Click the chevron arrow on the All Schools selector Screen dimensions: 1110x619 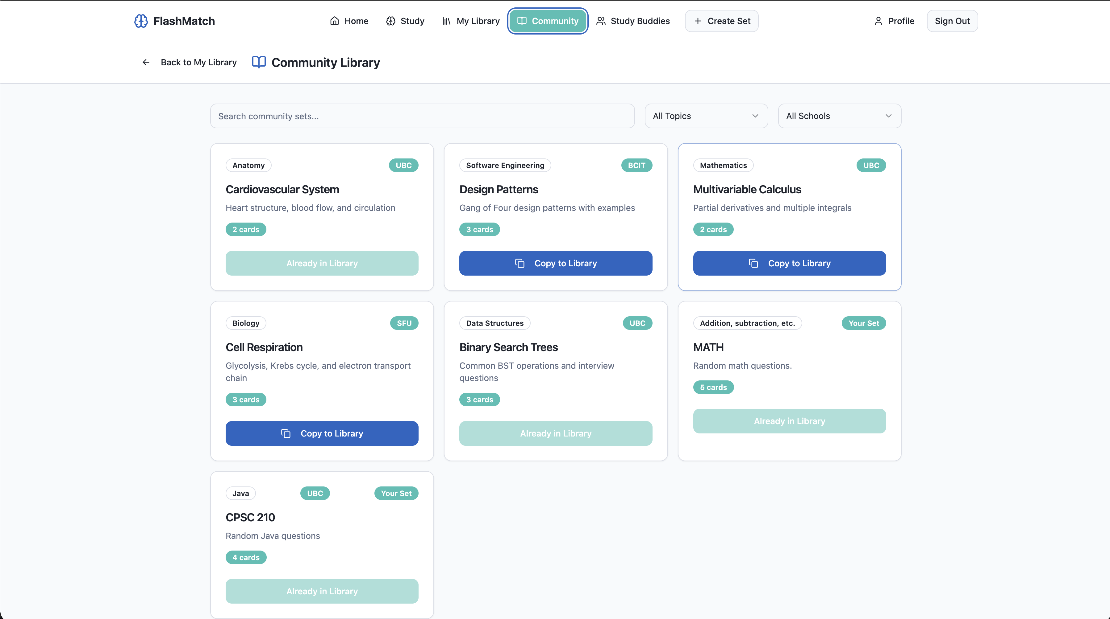[888, 116]
